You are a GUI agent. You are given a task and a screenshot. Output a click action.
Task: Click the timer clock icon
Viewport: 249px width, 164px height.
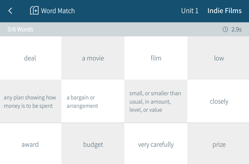[225, 29]
